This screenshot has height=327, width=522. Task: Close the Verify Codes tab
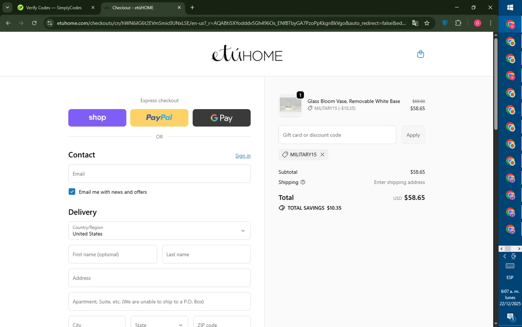pos(93,7)
